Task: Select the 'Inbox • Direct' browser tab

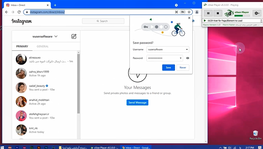Action: point(27,5)
